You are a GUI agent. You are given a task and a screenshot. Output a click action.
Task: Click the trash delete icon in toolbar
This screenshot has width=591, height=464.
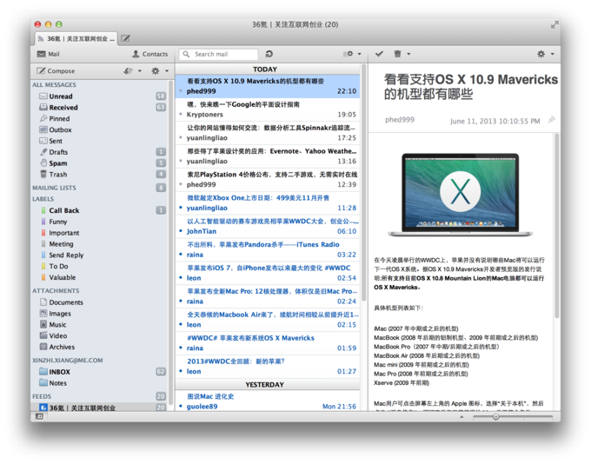[x=398, y=54]
